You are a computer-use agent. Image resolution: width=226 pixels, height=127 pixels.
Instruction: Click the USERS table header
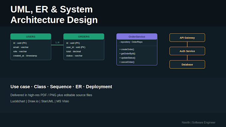[x=31, y=36]
